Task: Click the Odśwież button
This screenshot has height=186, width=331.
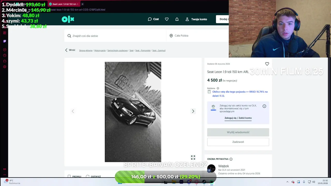Action: pyautogui.click(x=93, y=176)
